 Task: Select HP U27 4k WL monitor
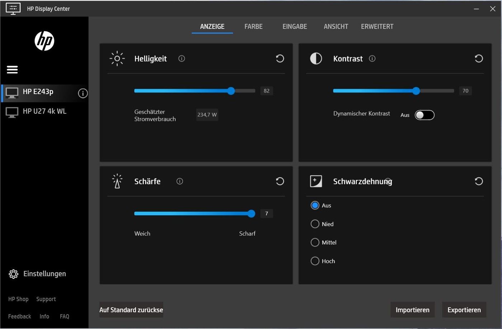[44, 112]
